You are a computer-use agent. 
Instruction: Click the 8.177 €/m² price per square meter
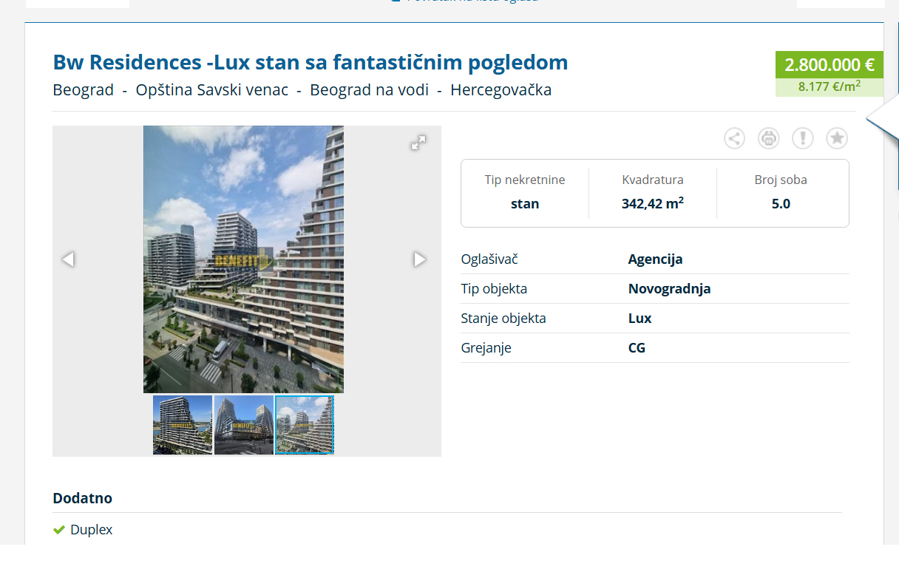(x=830, y=86)
